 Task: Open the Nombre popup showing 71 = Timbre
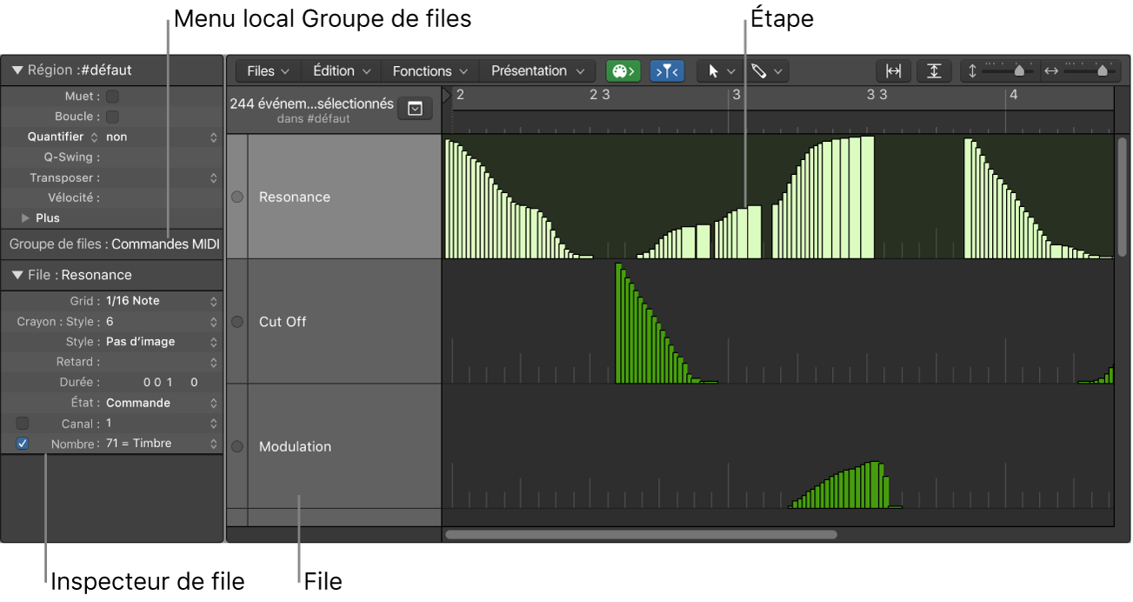click(162, 444)
